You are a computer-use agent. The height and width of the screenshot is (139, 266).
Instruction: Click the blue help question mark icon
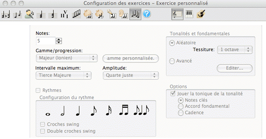147,15
